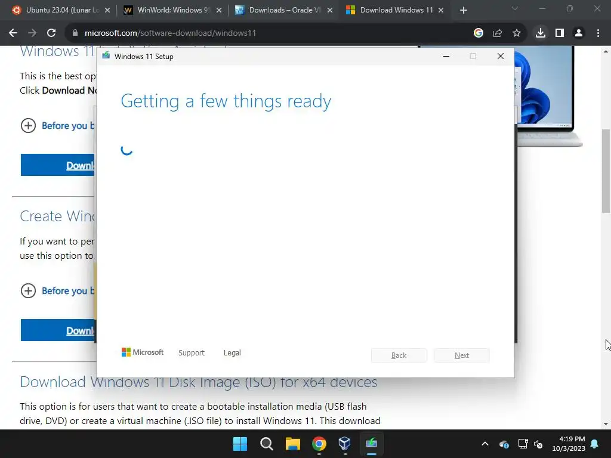Open the notifications bell icon
Viewport: 611px width, 458px height.
pyautogui.click(x=595, y=444)
